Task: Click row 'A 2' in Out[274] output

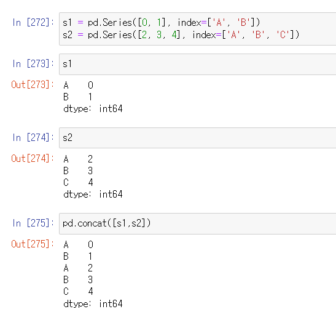Action: (78, 159)
